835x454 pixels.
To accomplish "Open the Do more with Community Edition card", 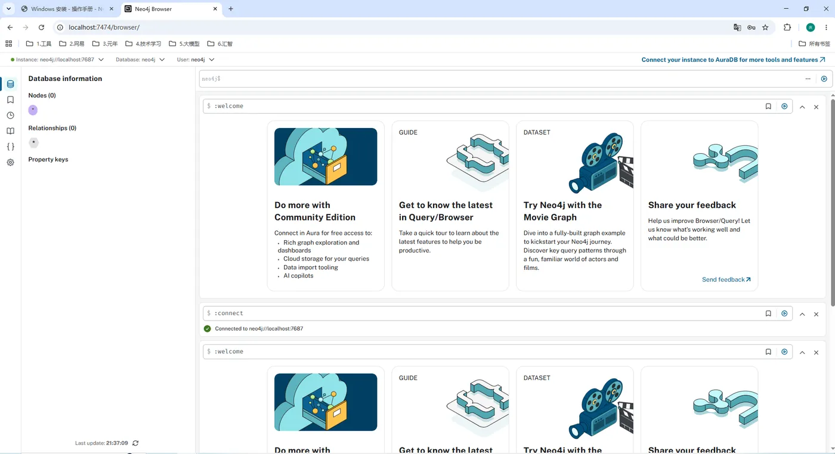I will point(326,206).
